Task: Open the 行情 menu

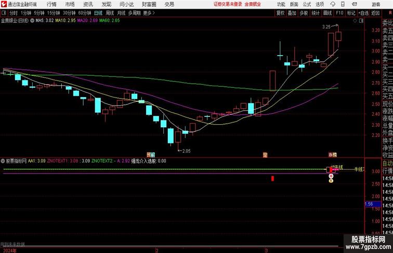Action: coord(51,4)
